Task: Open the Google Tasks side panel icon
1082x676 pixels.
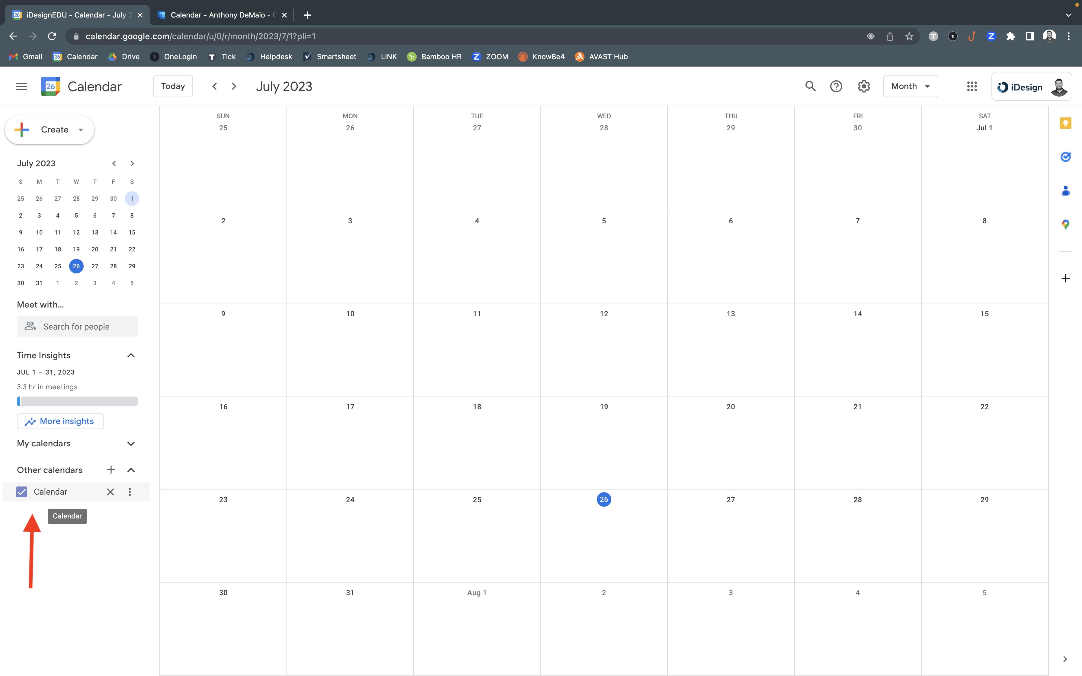Action: pyautogui.click(x=1065, y=157)
